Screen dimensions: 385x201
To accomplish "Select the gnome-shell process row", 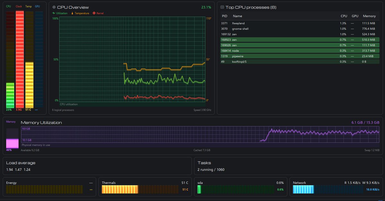I will (x=300, y=29).
